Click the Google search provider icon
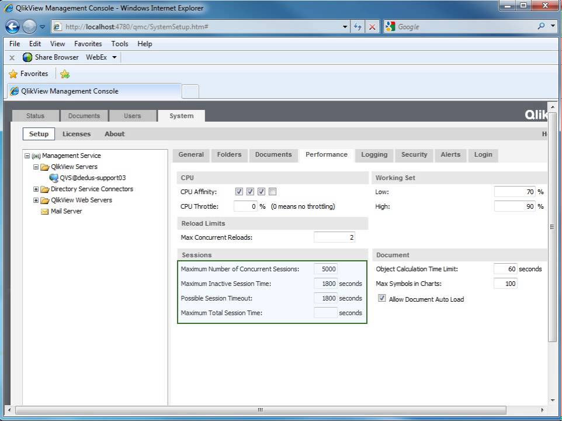The height and width of the screenshot is (421, 562). (390, 26)
